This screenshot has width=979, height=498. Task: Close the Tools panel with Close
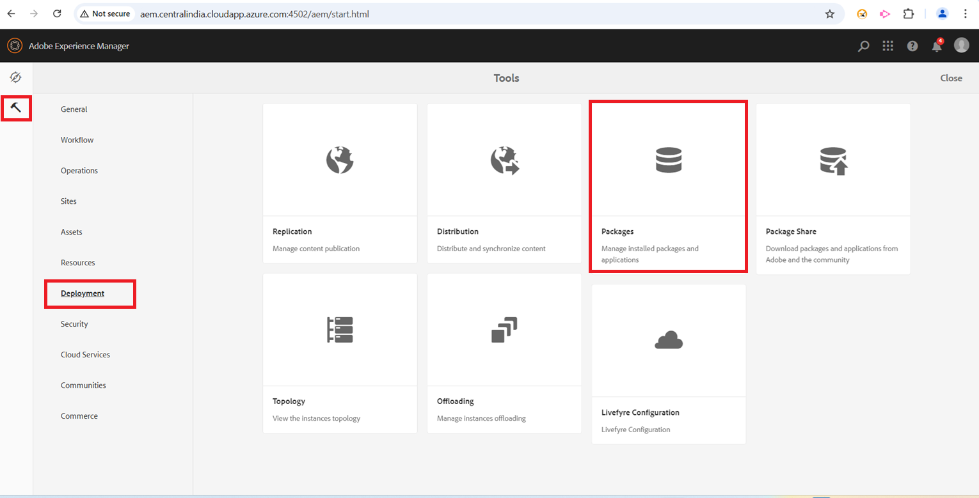pos(951,78)
